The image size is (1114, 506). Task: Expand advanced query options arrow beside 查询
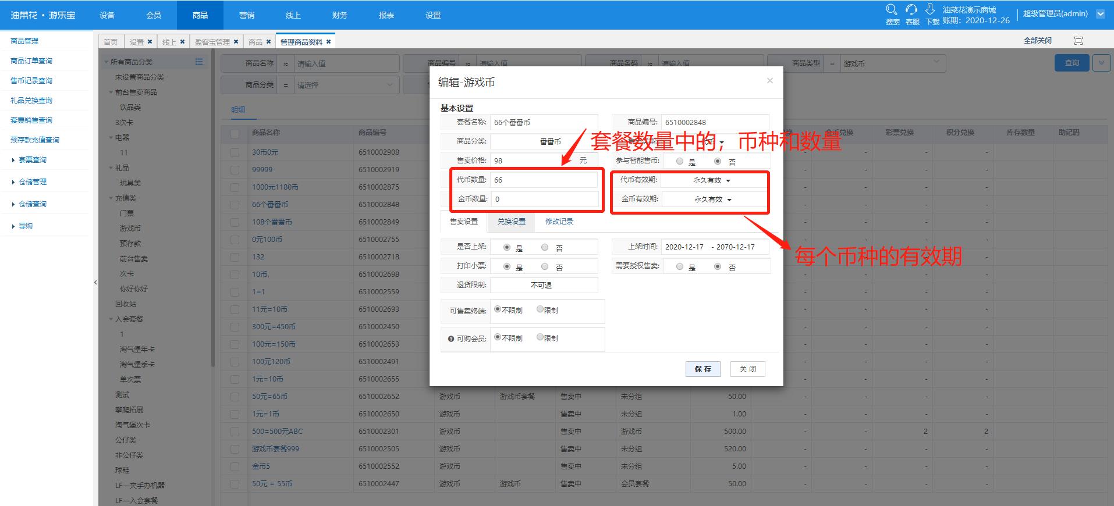click(x=1101, y=63)
